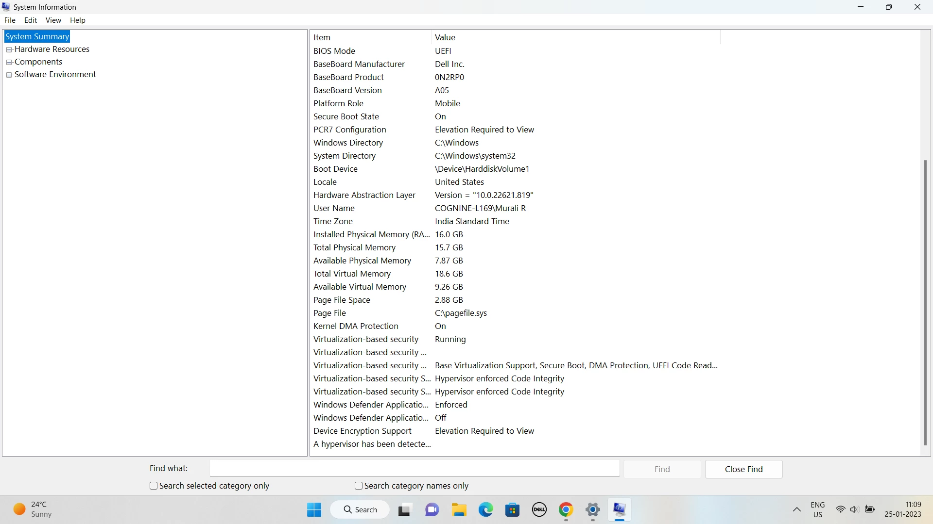Open the File menu
The height and width of the screenshot is (524, 933).
(x=10, y=20)
